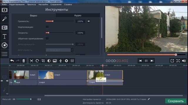Open the audio equalizer sliders tool
This screenshot has height=105, width=188.
pos(72,61)
